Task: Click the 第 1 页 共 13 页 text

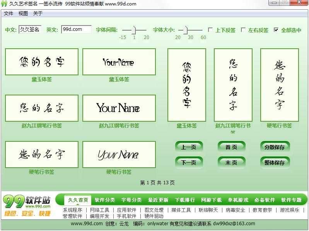Action: click(157, 183)
